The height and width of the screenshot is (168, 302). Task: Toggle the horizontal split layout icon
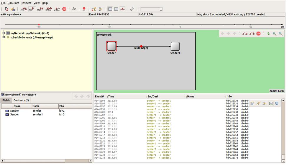[110, 9]
